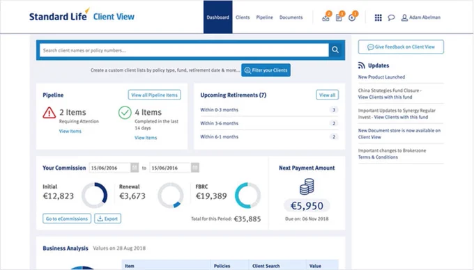Click the Value column header
The width and height of the screenshot is (474, 270).
coord(315,266)
